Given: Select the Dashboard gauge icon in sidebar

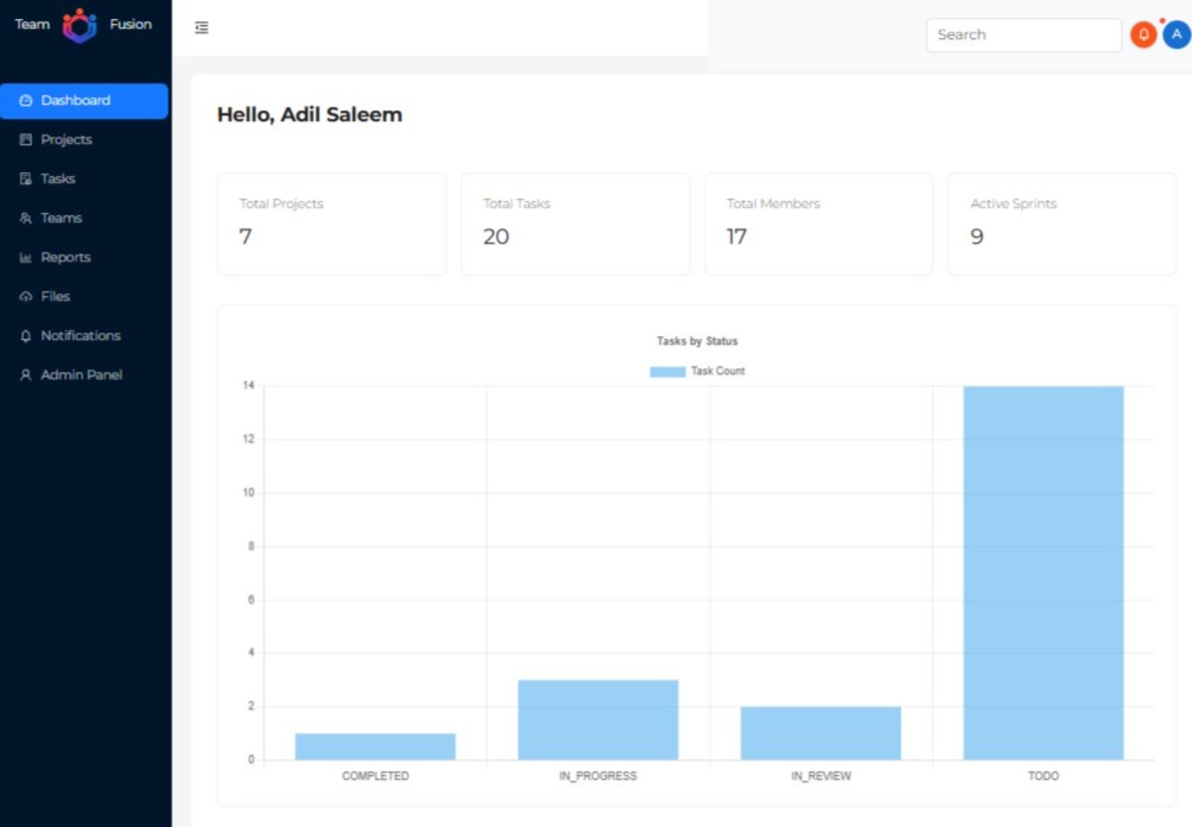Looking at the screenshot, I should point(26,101).
